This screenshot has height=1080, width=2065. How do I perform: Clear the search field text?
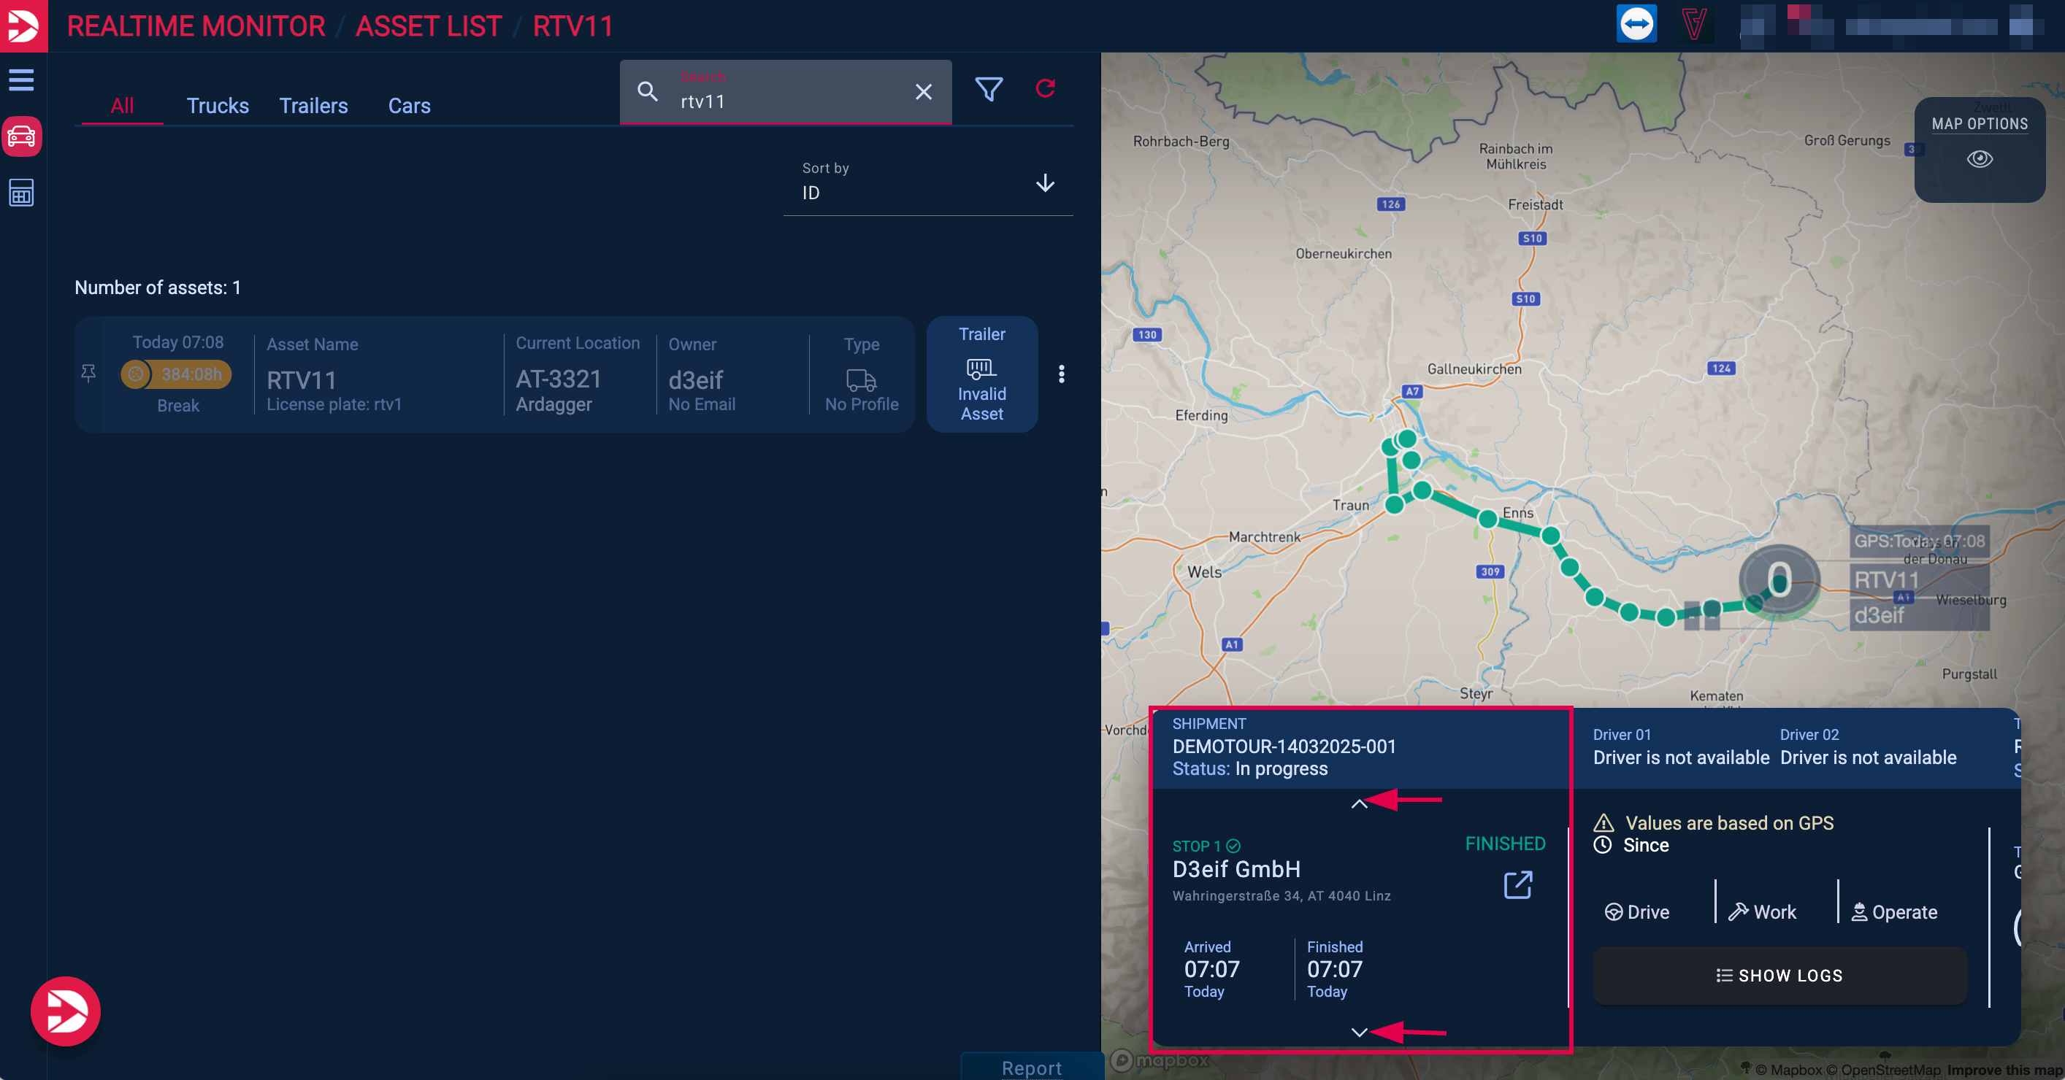tap(924, 92)
